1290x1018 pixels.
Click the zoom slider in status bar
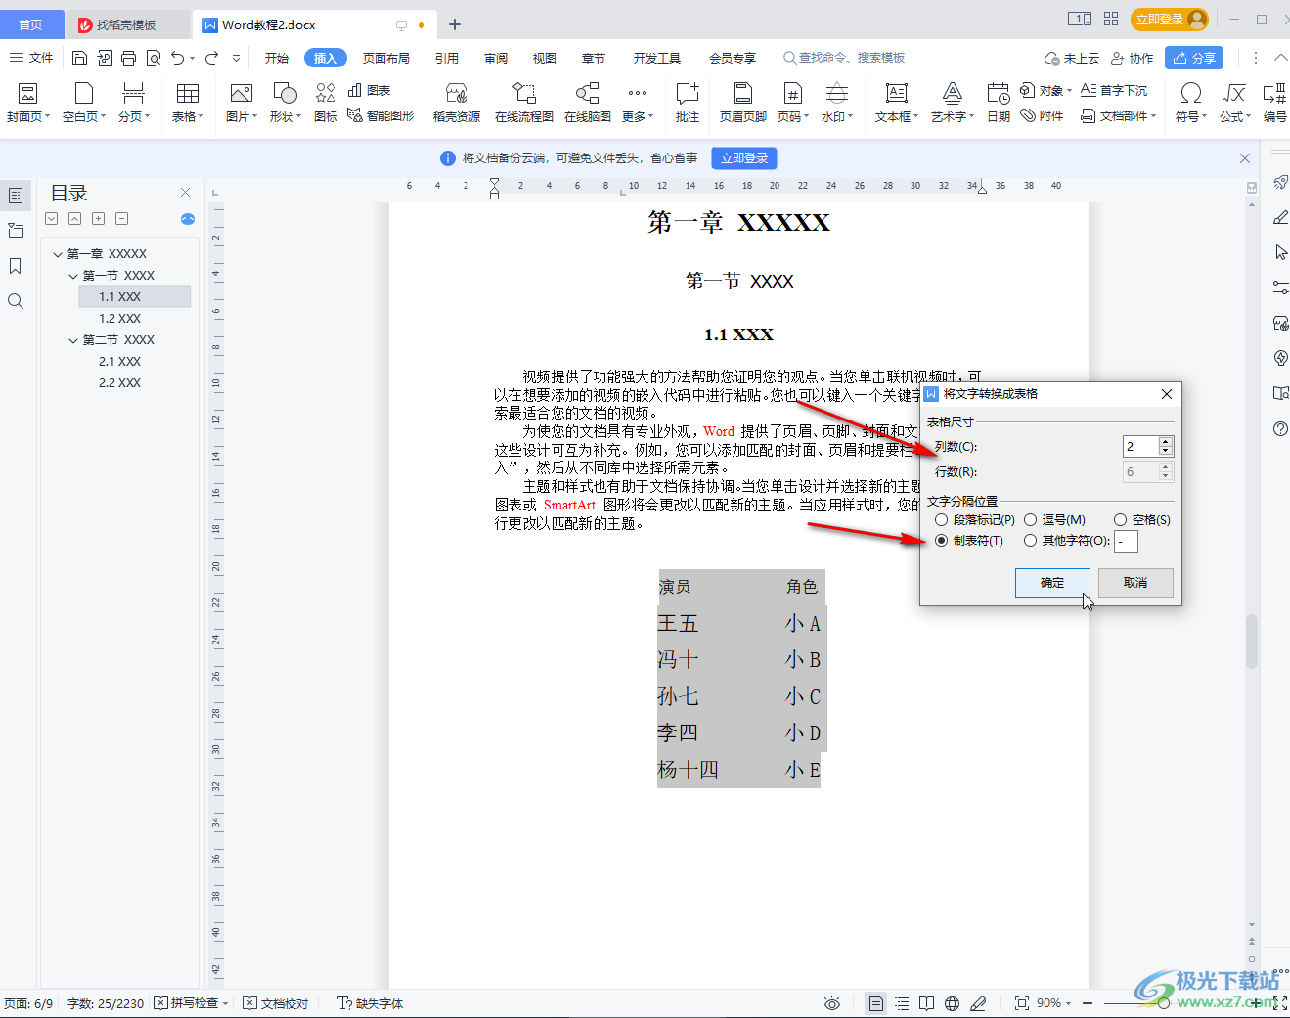(1163, 1003)
